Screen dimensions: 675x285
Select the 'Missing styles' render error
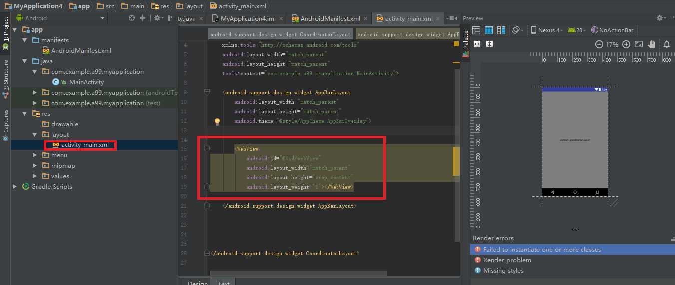[x=503, y=270]
